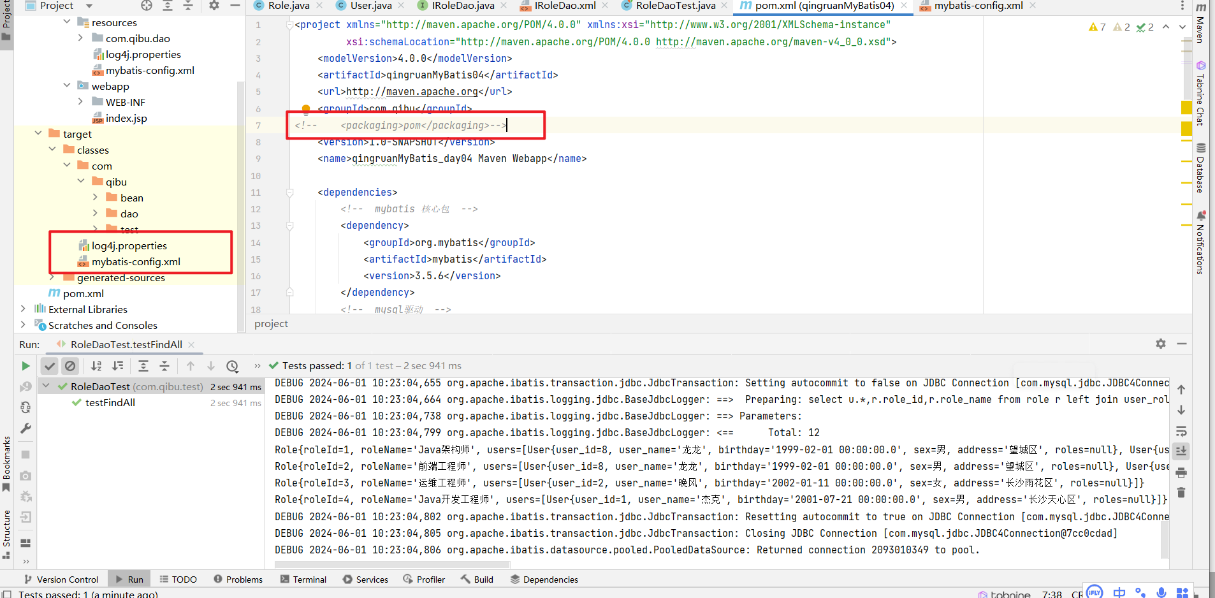Toggle Show Passed tests checkmark button
1215x598 pixels.
pyautogui.click(x=50, y=366)
